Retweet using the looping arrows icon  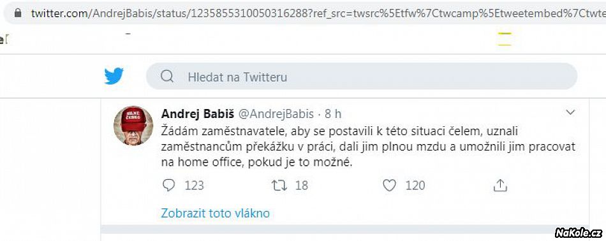point(279,186)
